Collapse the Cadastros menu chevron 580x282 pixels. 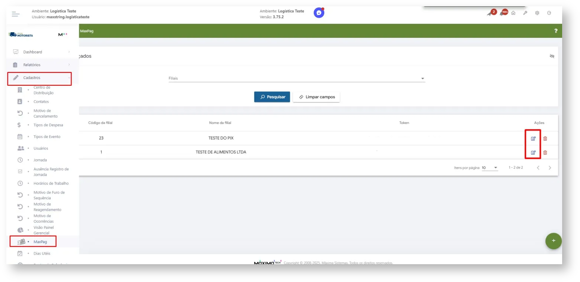[x=69, y=78]
